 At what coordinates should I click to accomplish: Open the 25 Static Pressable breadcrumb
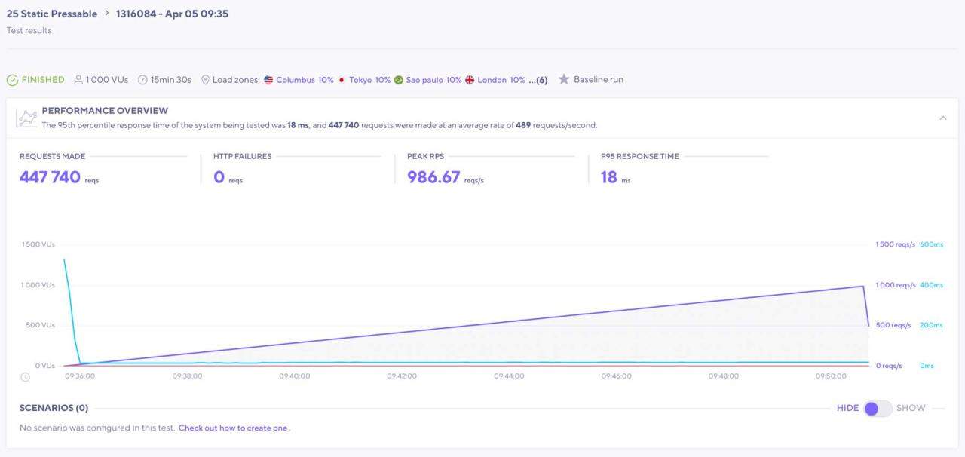click(x=52, y=14)
